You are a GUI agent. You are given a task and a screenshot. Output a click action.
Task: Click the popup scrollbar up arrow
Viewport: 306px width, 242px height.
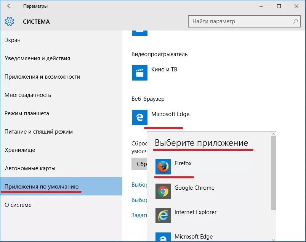(x=274, y=134)
